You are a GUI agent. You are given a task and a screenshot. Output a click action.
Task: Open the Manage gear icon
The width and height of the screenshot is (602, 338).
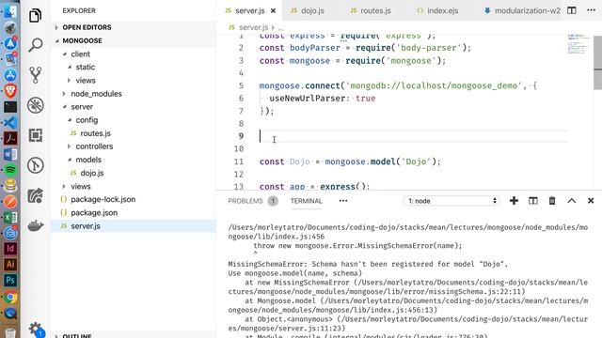[x=36, y=329]
